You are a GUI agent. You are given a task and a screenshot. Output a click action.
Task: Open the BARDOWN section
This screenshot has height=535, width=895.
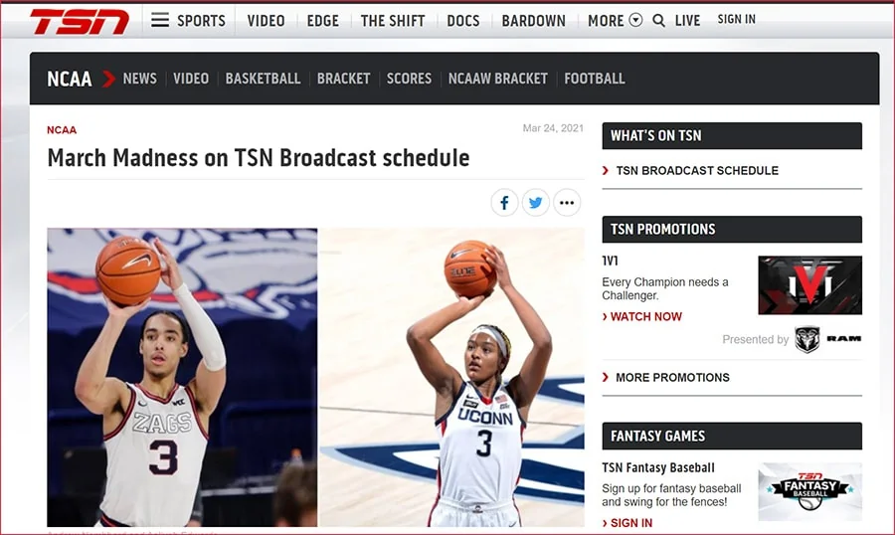534,21
